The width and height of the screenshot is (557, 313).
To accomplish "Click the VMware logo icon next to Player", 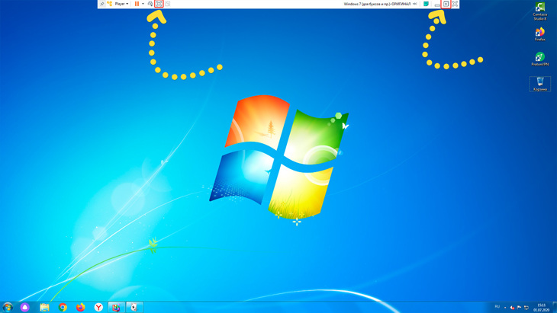I will click(110, 4).
